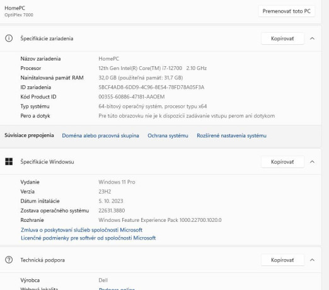The image size is (329, 290).
Task: Open Licenčné podmienky pre softvér link
Action: coord(88,238)
